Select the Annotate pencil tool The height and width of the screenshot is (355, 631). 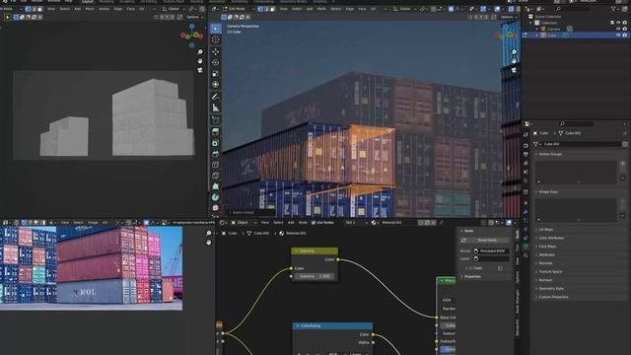216,97
